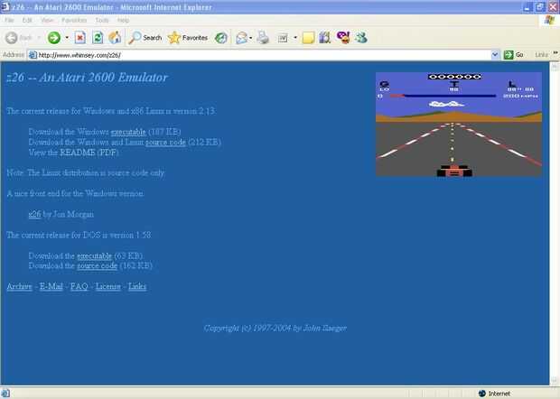Open the Favorites menu
The image size is (560, 399).
point(74,20)
